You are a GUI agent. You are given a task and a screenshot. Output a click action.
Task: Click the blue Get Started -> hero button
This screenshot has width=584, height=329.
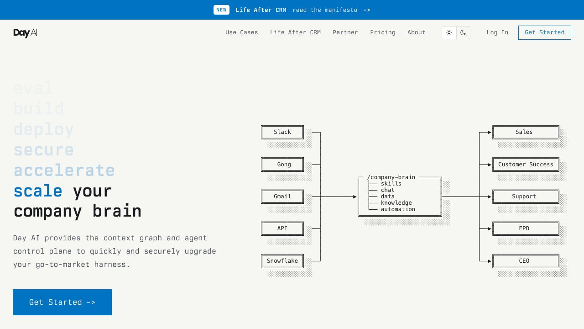pyautogui.click(x=62, y=302)
